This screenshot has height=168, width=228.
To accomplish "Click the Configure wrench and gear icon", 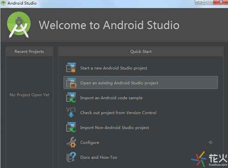I will click(x=71, y=143).
